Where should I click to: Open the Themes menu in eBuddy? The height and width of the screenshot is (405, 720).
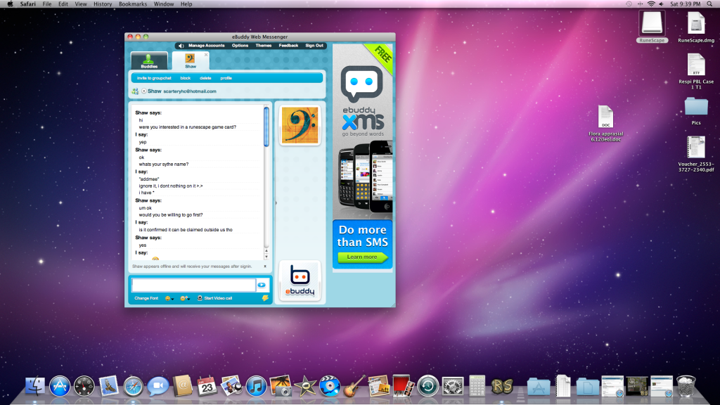[263, 46]
